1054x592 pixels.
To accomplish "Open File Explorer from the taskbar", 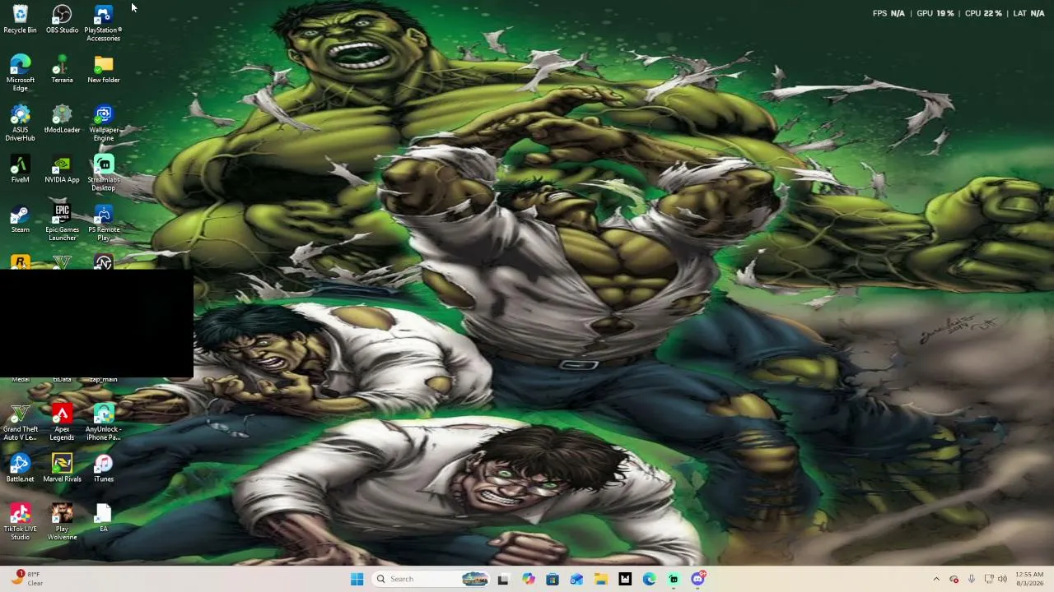I will pos(600,579).
